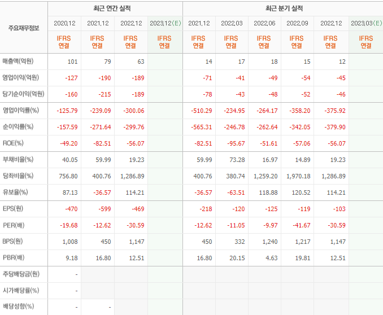Click the 2022.03 column header

click(232, 23)
